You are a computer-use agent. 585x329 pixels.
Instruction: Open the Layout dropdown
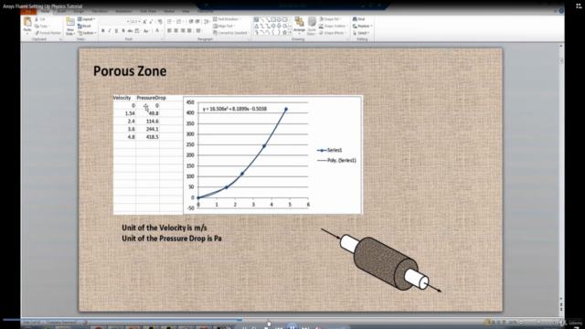click(x=87, y=19)
